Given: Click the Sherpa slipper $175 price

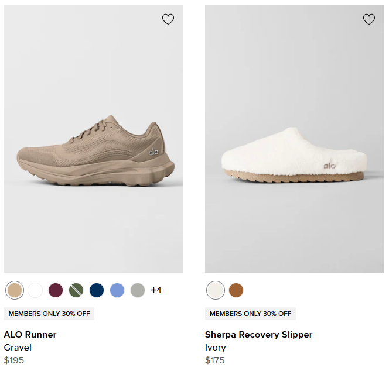Looking at the screenshot, I should (x=215, y=360).
